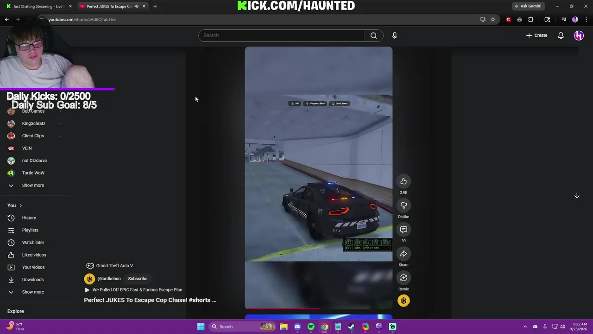Image resolution: width=593 pixels, height=334 pixels.
Task: Open the Remix option
Action: (x=404, y=278)
